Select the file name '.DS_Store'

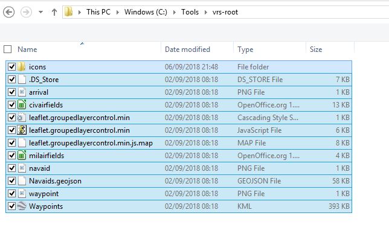pyautogui.click(x=43, y=80)
